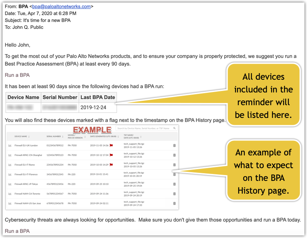The image size is (307, 238).
Task: Click the Device Name table header
Action: click(23, 97)
